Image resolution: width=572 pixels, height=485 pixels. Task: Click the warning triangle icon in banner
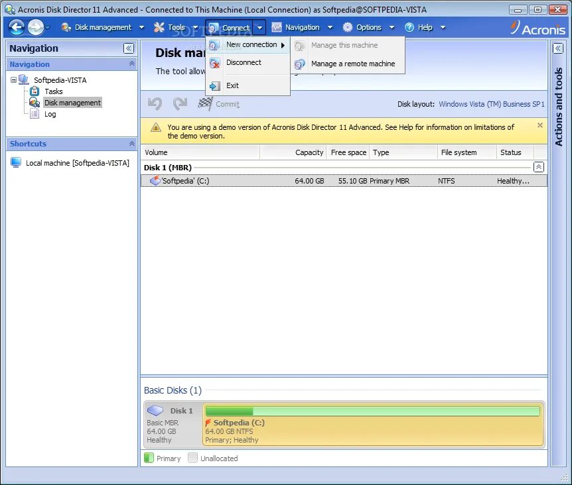point(156,127)
